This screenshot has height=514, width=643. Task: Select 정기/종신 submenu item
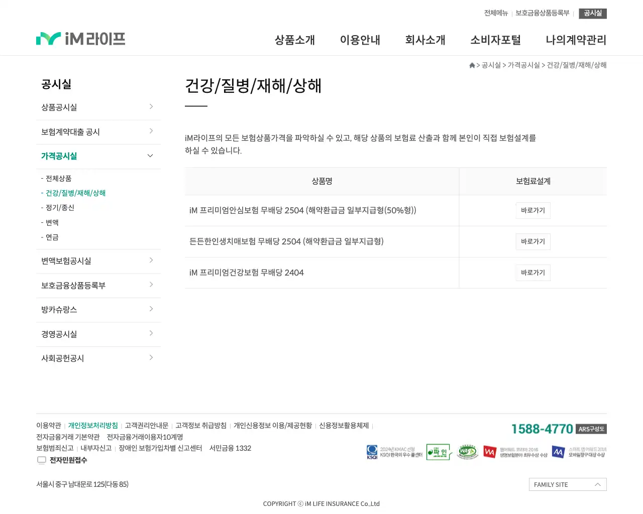(x=60, y=208)
